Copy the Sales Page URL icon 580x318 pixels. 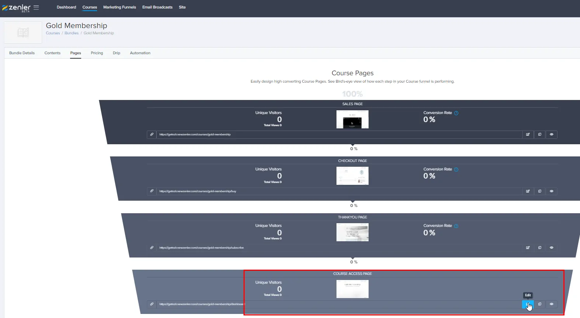pyautogui.click(x=539, y=135)
